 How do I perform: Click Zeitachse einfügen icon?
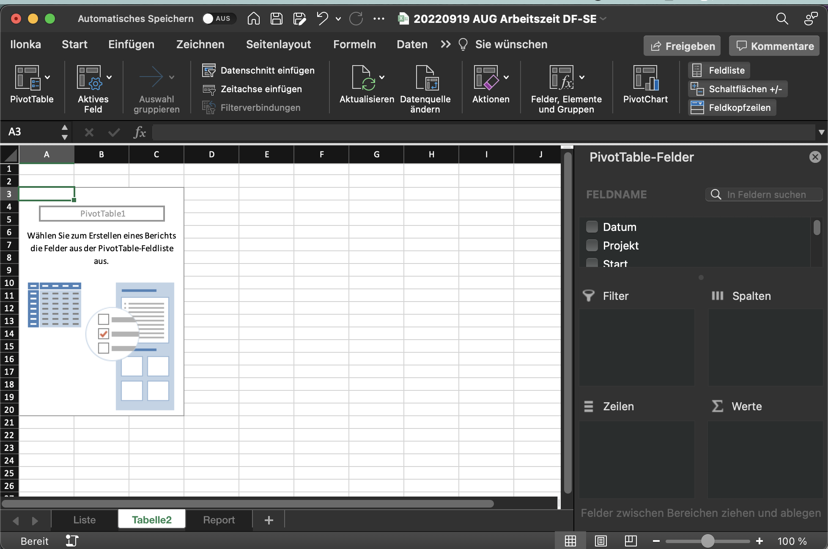pyautogui.click(x=209, y=89)
